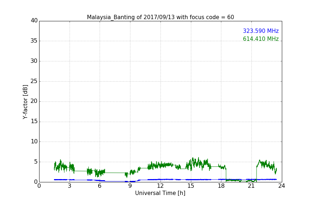Select the blue 323.590 MHz legend label

click(261, 31)
